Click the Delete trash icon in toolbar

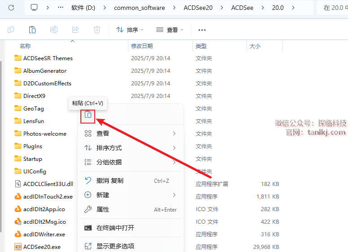coord(97,30)
